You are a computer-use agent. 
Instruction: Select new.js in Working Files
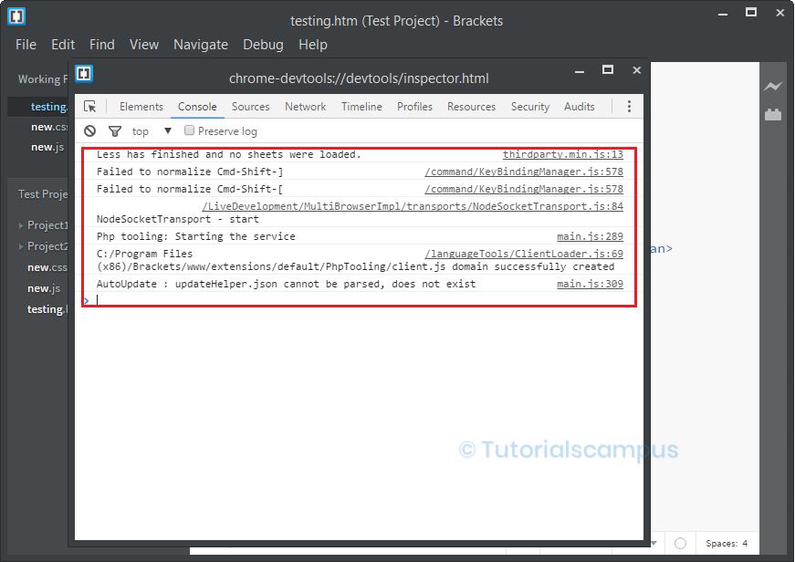click(x=47, y=148)
